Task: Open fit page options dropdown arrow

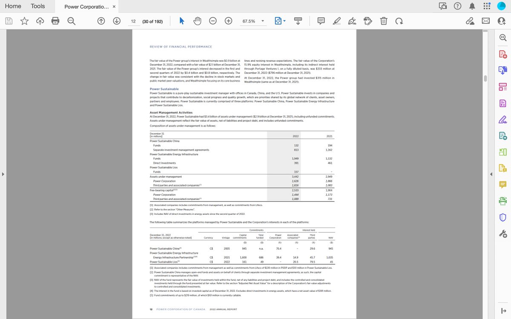Action: pyautogui.click(x=284, y=21)
